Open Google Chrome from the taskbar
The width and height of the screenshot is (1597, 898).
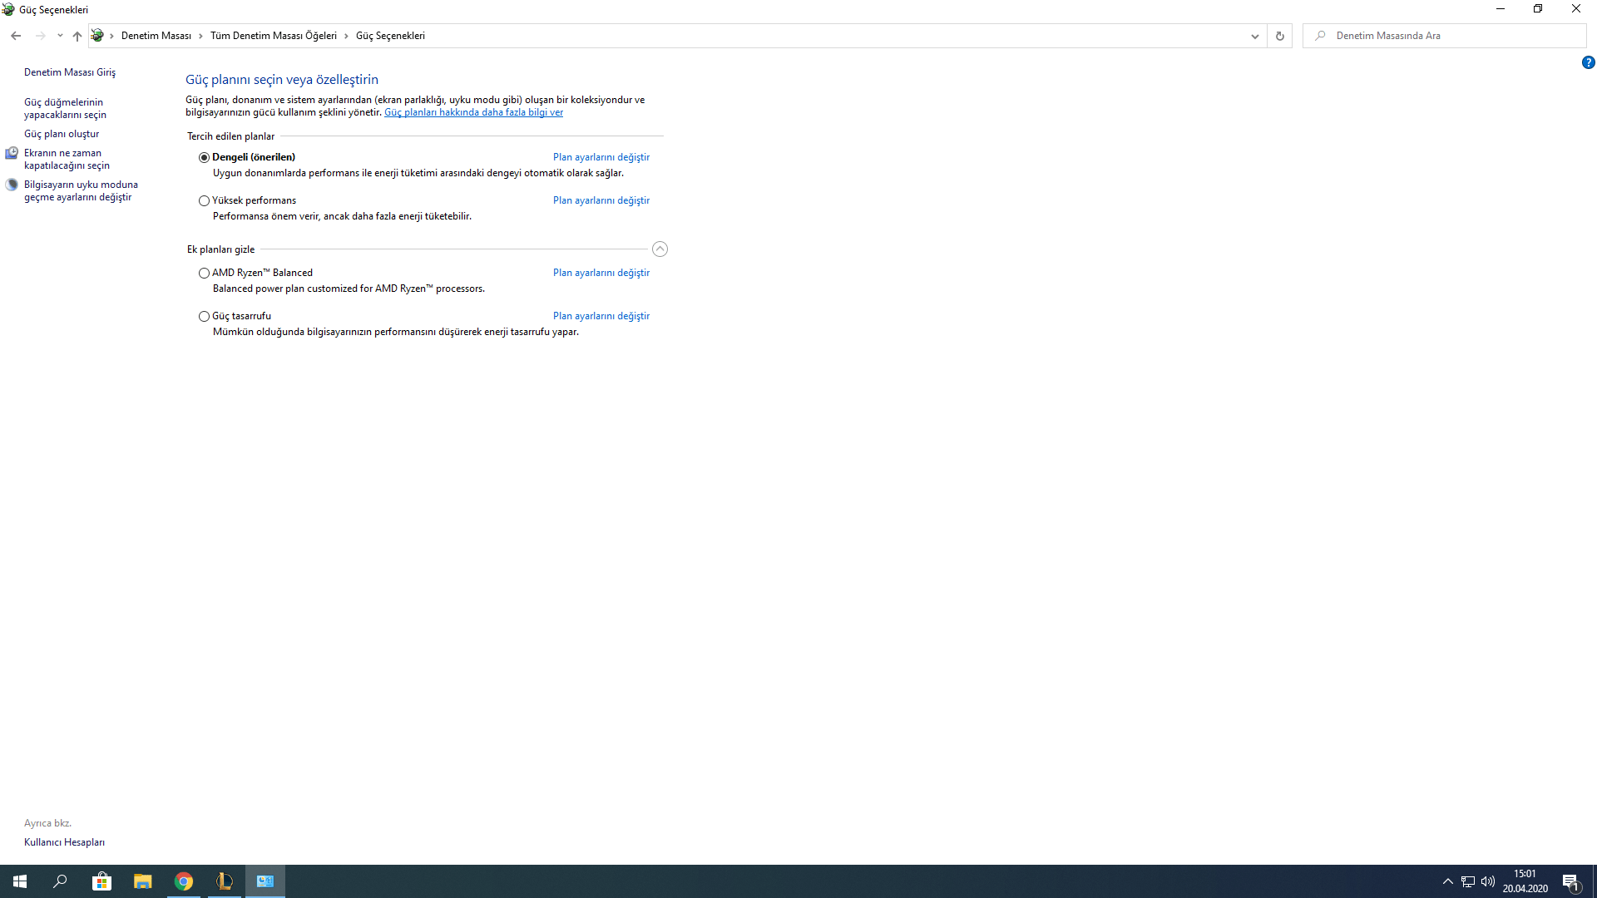(x=184, y=881)
